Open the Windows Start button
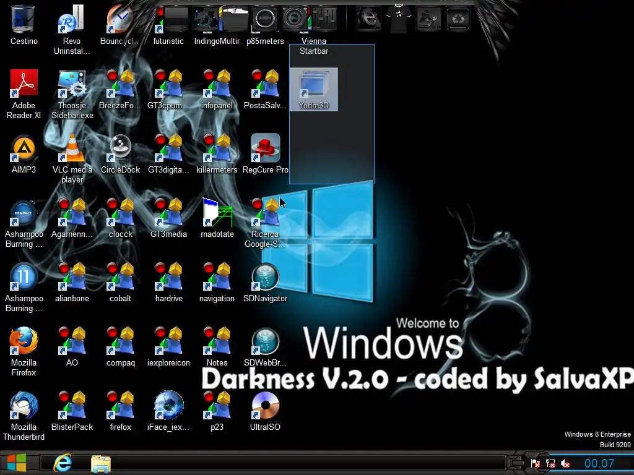This screenshot has width=634, height=475. pos(17,463)
